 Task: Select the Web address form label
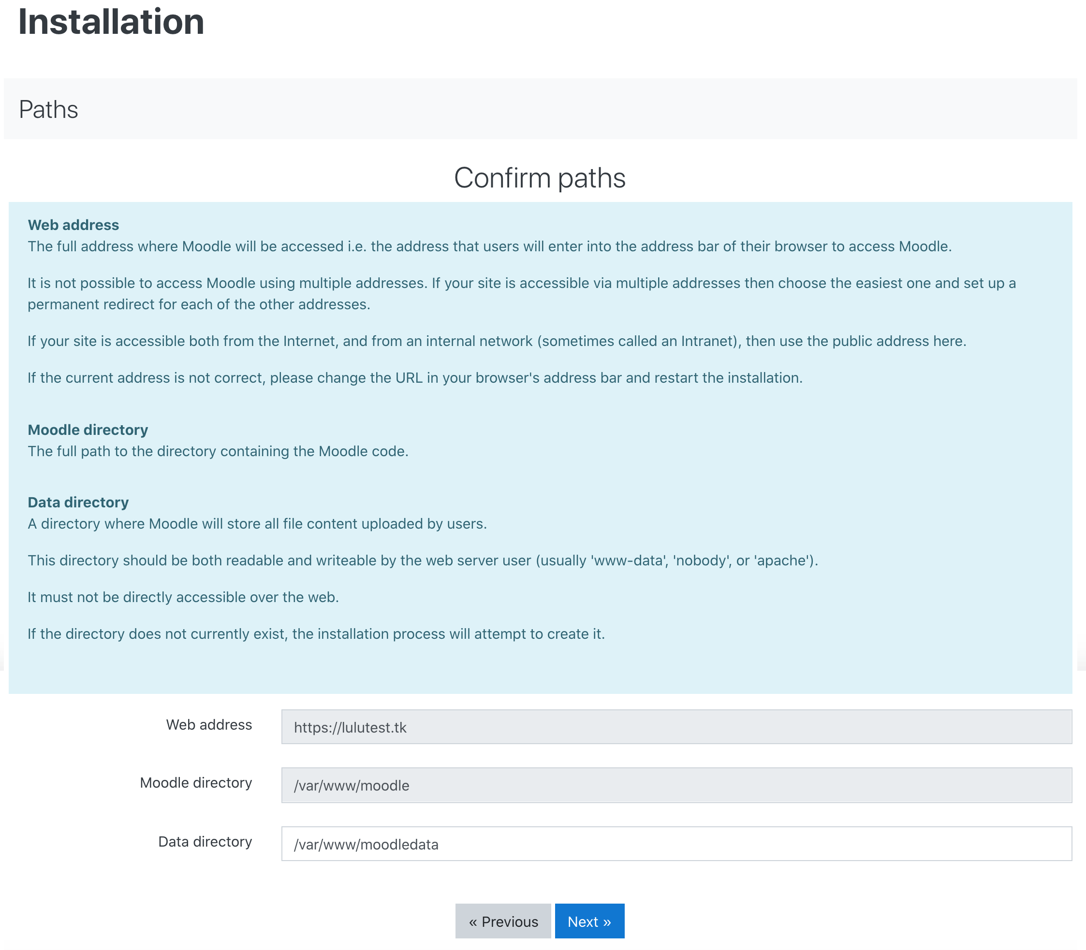209,725
